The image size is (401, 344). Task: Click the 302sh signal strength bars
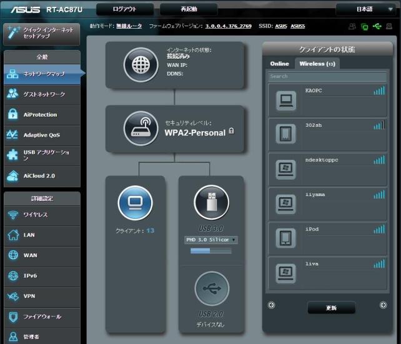379,125
